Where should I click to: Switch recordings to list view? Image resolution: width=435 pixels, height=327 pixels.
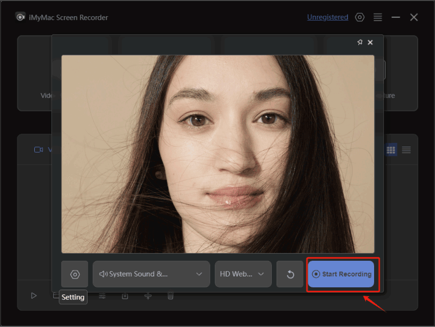click(x=406, y=150)
